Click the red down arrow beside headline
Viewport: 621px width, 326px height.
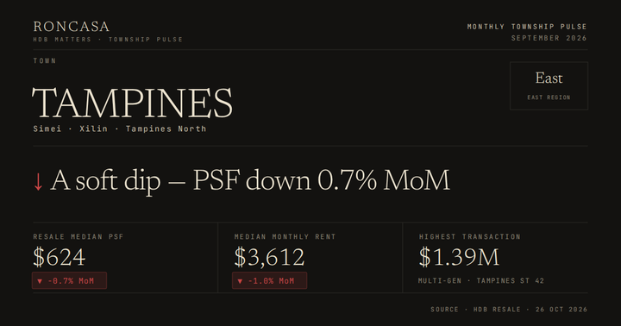click(38, 182)
